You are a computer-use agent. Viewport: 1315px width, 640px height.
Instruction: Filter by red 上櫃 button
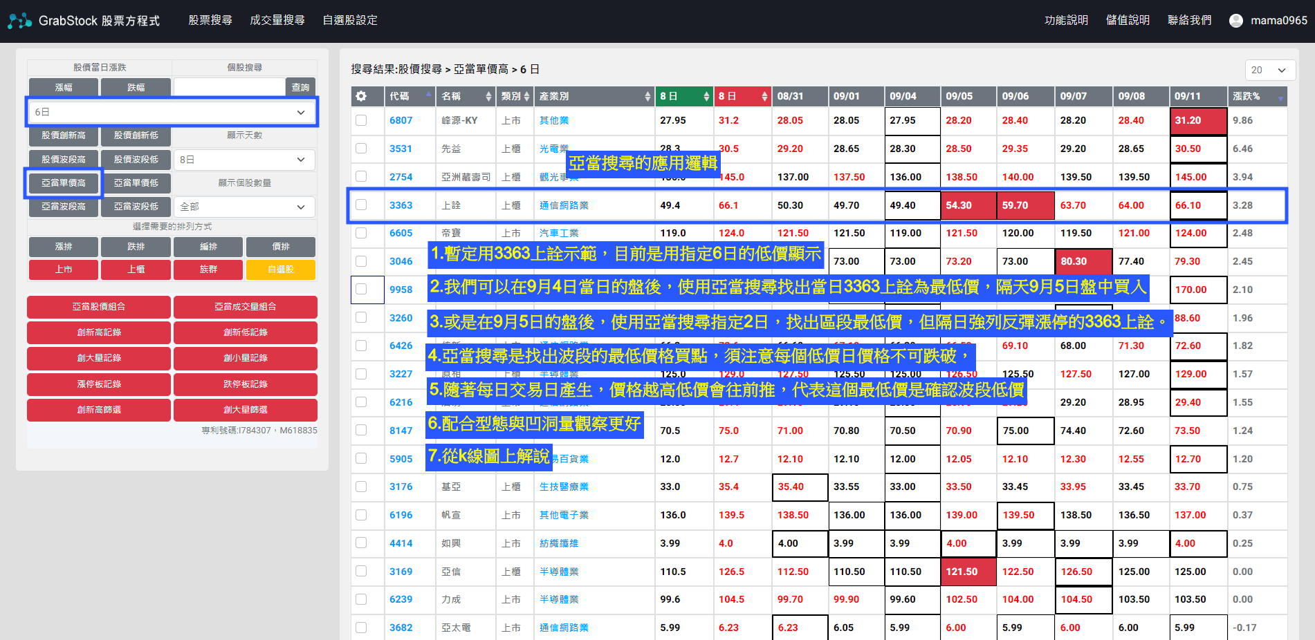(136, 270)
